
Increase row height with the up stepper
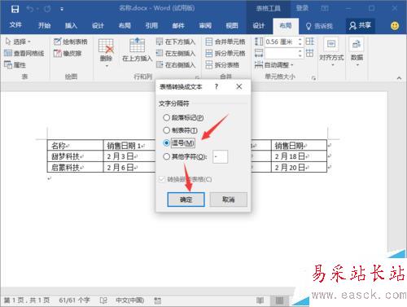tap(300, 40)
